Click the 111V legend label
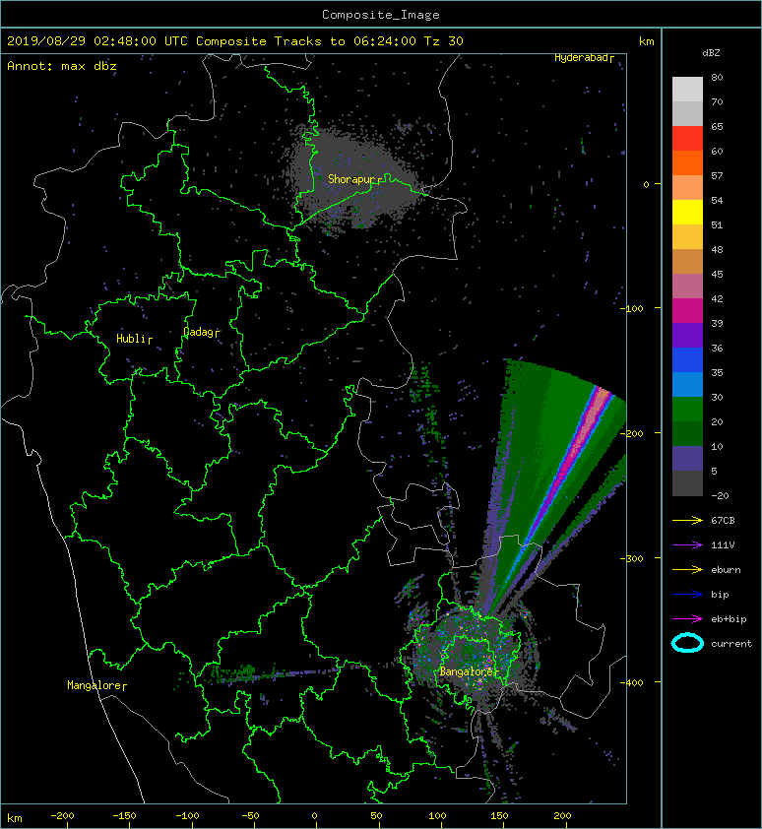Image resolution: width=762 pixels, height=829 pixels. 723,545
